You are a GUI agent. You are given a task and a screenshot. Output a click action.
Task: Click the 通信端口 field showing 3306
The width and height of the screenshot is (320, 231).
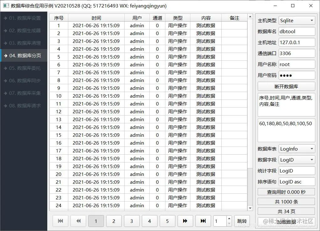(297, 53)
